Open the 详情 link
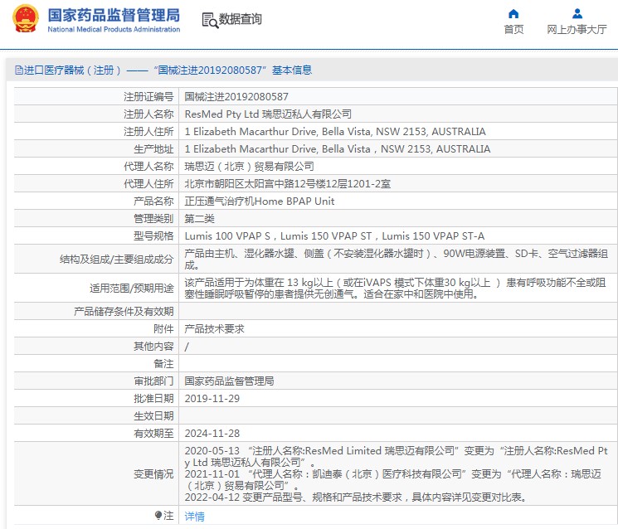 click(x=194, y=516)
